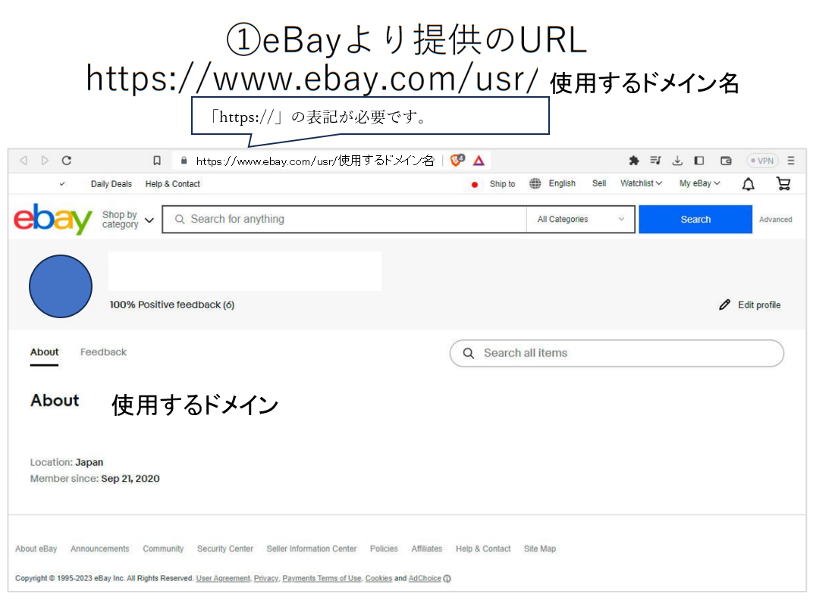Image resolution: width=813 pixels, height=600 pixels.
Task: Expand the My eBay dropdown
Action: tap(700, 183)
